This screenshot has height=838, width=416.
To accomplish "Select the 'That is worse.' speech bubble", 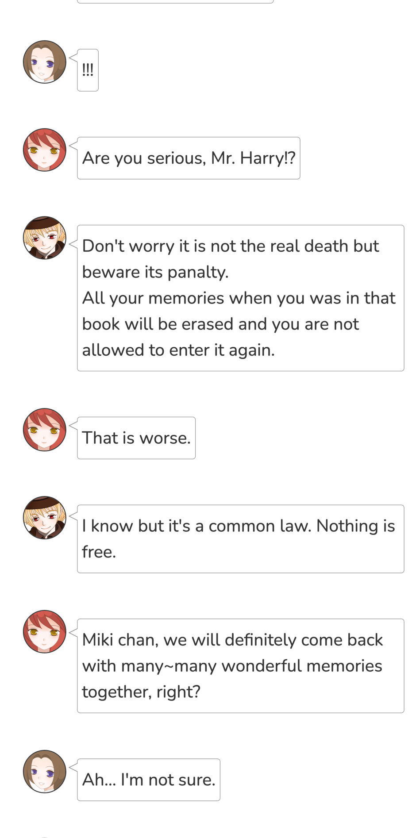I will 136,438.
